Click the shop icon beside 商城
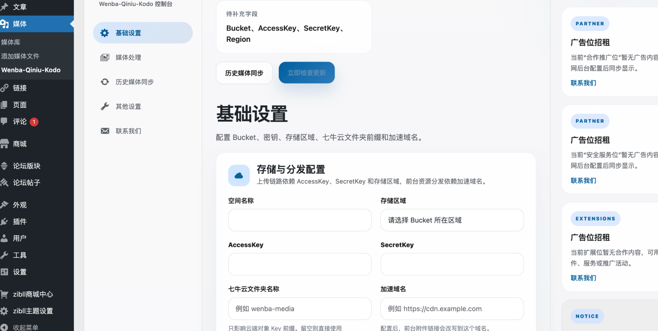This screenshot has width=658, height=331. (x=4, y=144)
